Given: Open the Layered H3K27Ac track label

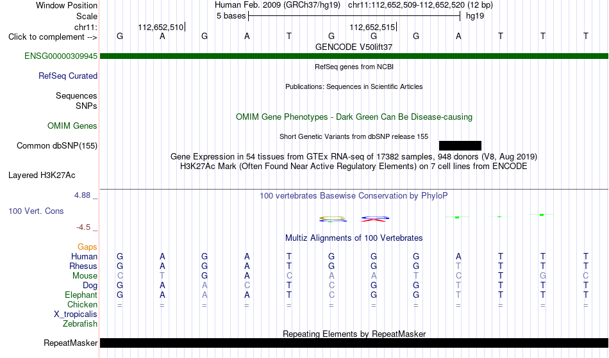Looking at the screenshot, I should pyautogui.click(x=42, y=175).
